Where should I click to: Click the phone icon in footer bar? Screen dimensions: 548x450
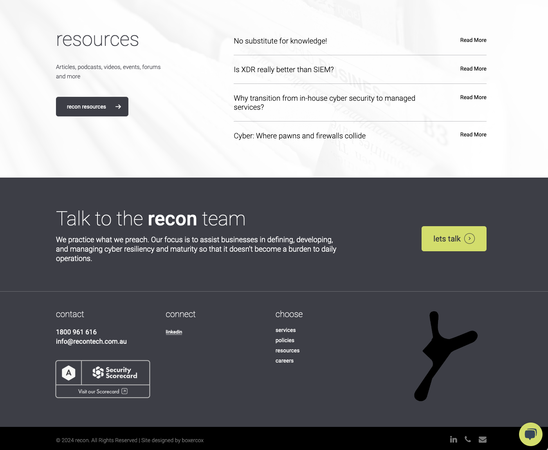[x=468, y=439]
